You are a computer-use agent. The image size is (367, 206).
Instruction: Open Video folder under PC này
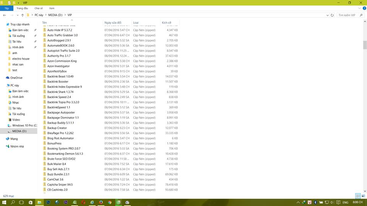[x=16, y=120]
